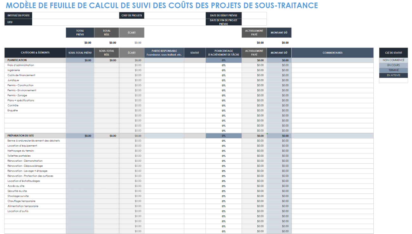412x234 pixels.
Task: Click the Date de début prévue field
Action: [x=254, y=15]
